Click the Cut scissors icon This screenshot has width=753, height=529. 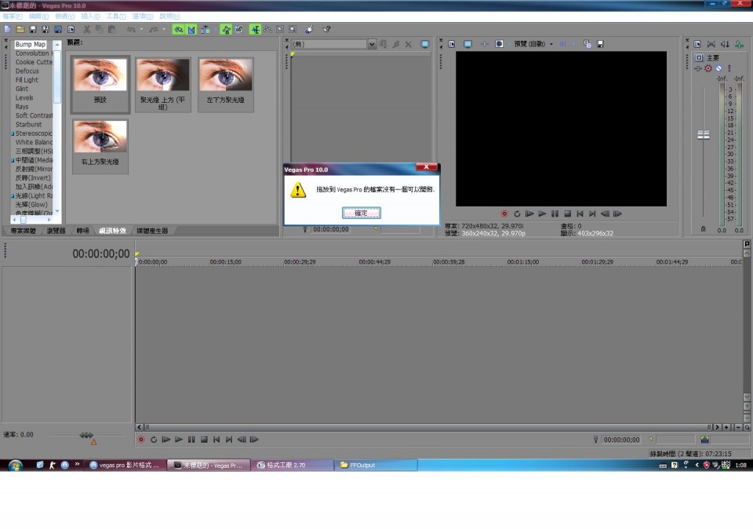click(87, 29)
